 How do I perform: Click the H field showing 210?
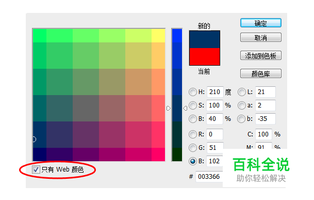pos(215,92)
